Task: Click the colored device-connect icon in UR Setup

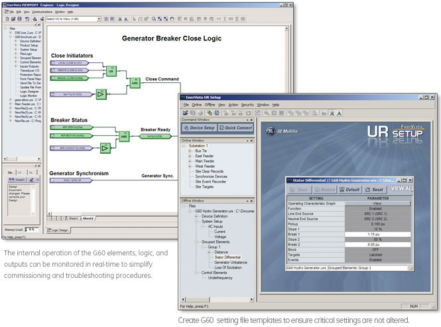Action: click(x=210, y=113)
